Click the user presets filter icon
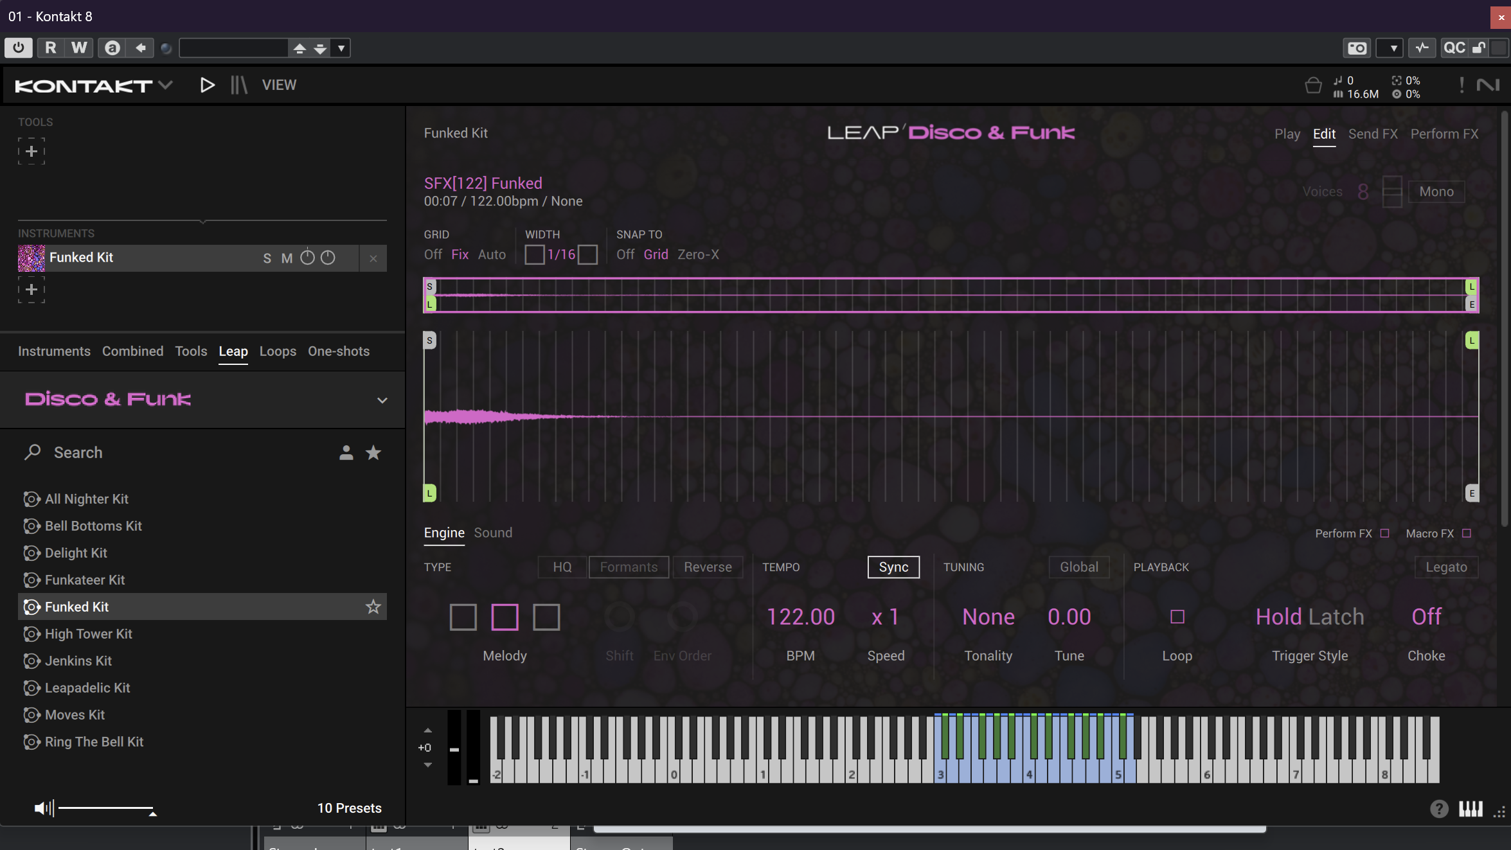Screen dimensions: 1511x850 tap(346, 453)
